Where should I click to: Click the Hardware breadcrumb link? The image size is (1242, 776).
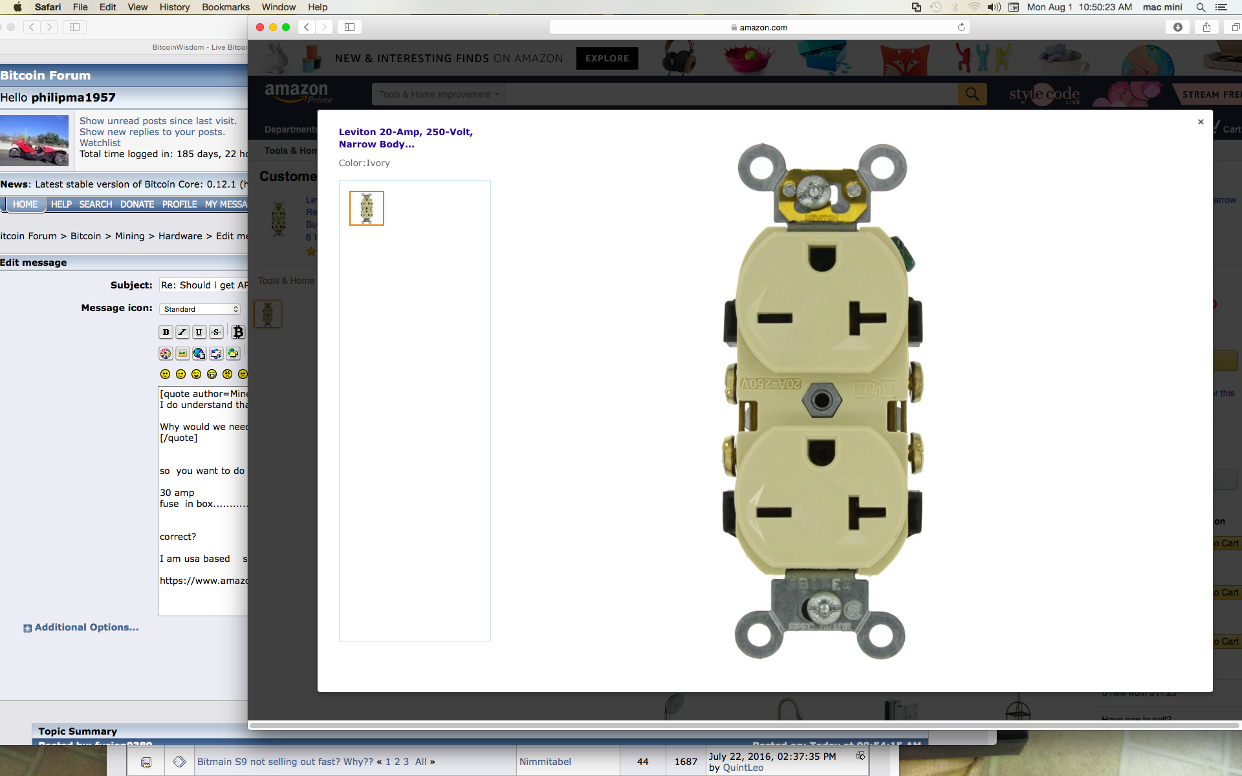(180, 236)
